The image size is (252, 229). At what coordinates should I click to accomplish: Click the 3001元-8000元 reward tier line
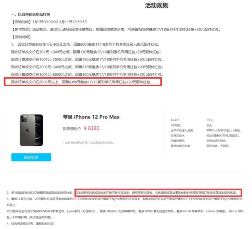click(x=87, y=74)
